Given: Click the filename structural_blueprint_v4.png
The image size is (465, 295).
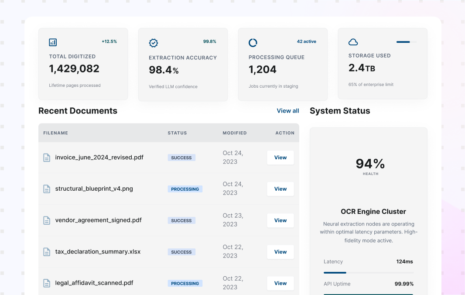Looking at the screenshot, I should click(94, 189).
